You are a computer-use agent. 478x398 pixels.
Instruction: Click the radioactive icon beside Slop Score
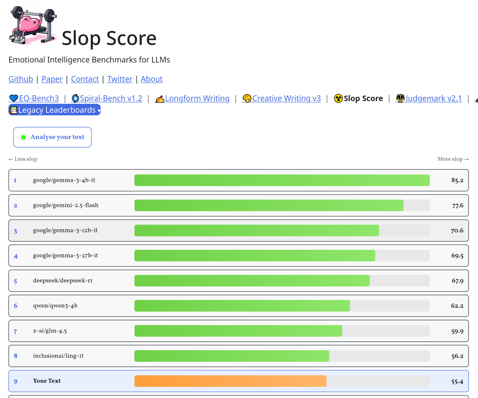[338, 98]
